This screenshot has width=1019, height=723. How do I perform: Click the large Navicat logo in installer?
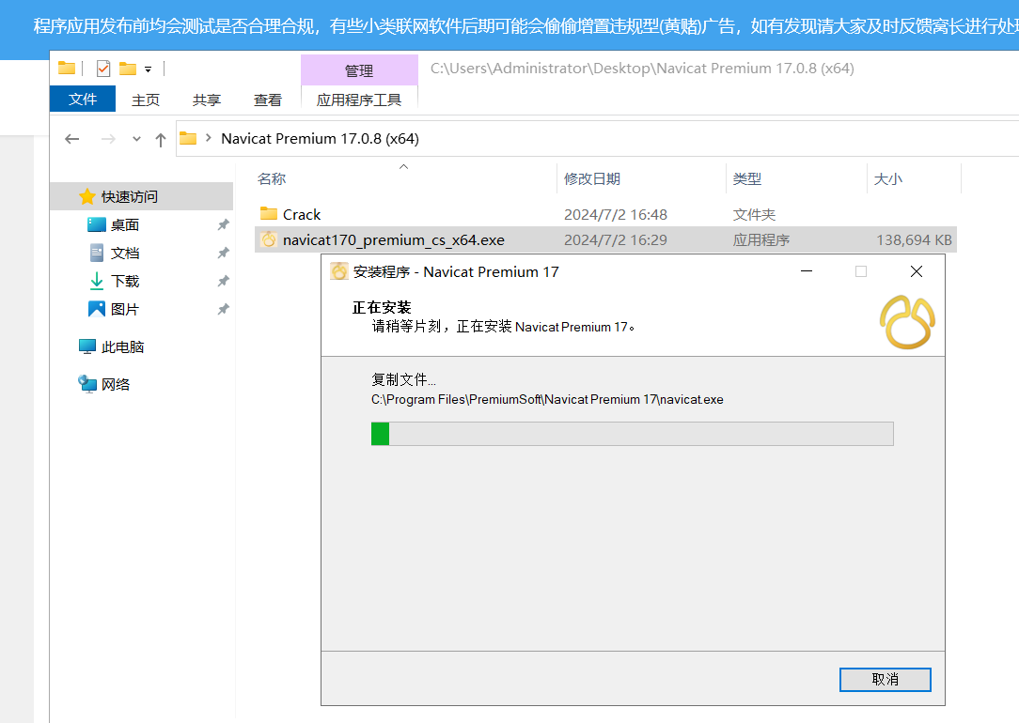pyautogui.click(x=907, y=322)
